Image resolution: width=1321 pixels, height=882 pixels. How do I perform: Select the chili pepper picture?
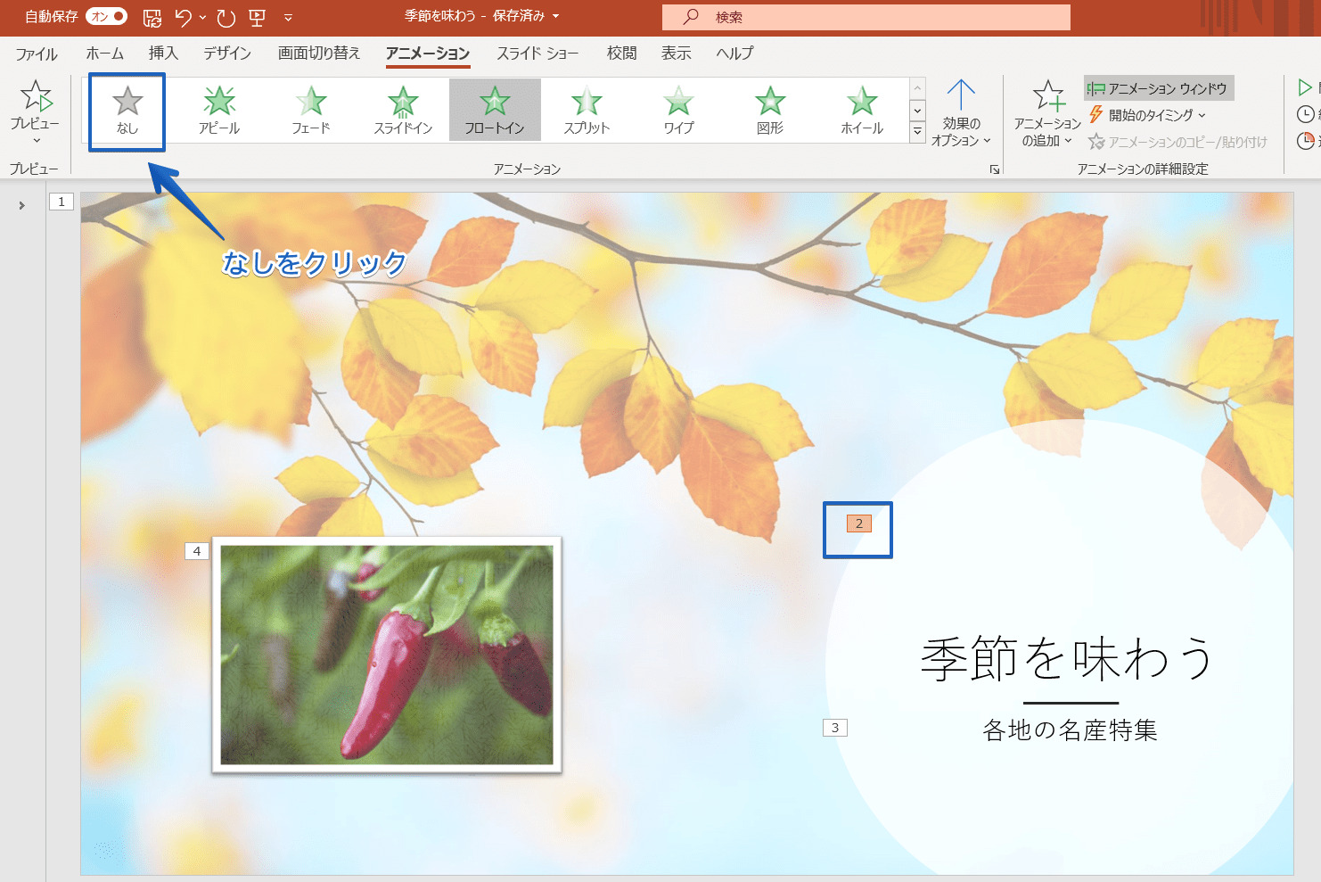[387, 655]
